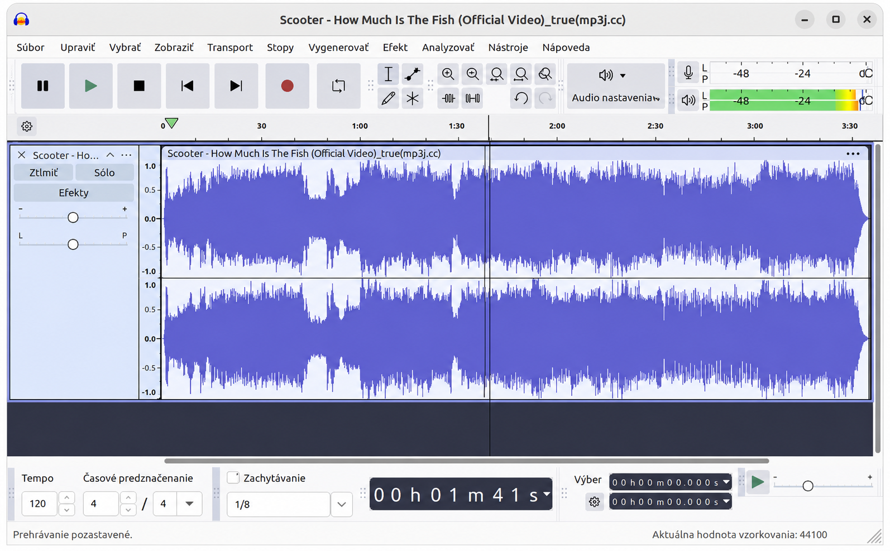Click the recording meter microphone icon

coord(688,73)
